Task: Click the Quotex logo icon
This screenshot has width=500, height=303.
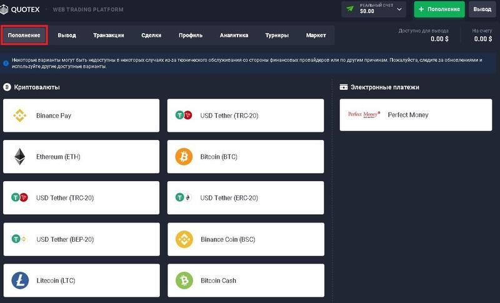Action: (4, 9)
